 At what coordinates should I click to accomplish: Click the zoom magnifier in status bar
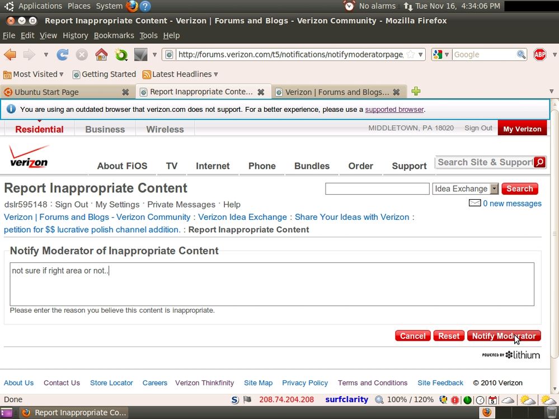click(x=379, y=400)
